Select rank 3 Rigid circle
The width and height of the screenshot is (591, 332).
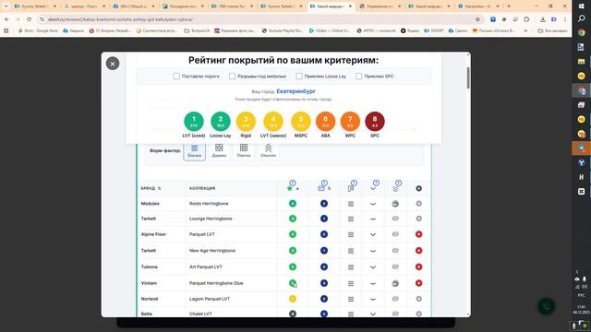[x=246, y=122]
